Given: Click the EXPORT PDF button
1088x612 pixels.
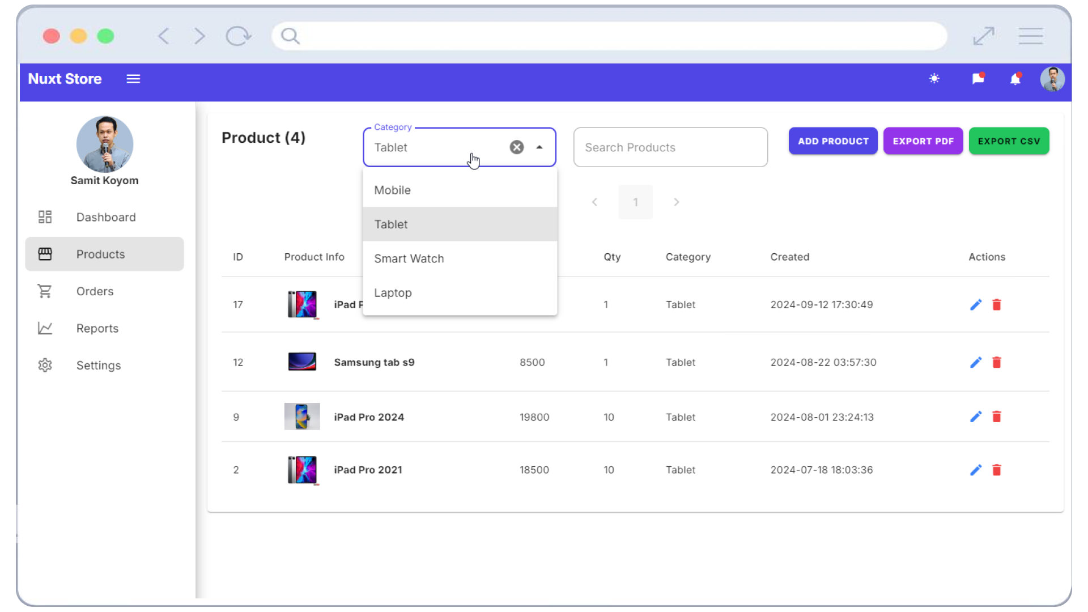Looking at the screenshot, I should pyautogui.click(x=923, y=141).
